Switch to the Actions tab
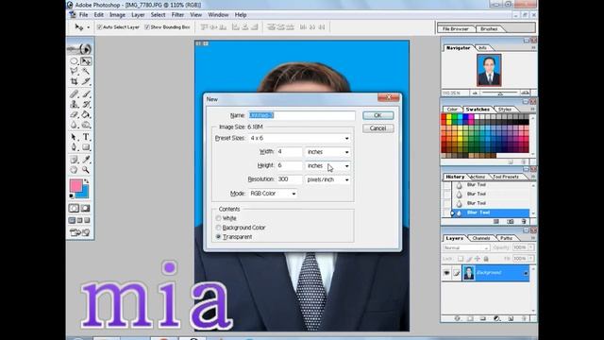 478,177
